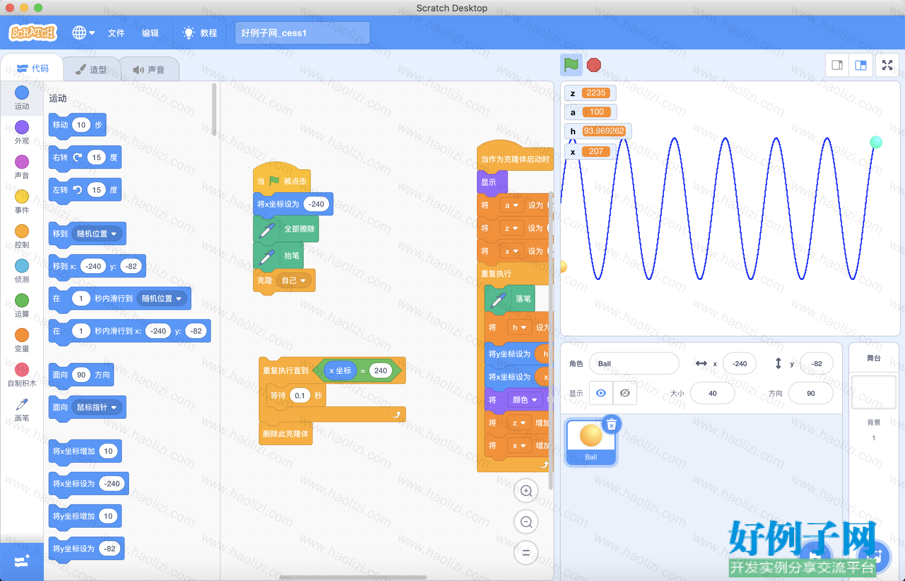Open 克隆 自己 dropdown in script
This screenshot has height=581, width=905.
tap(294, 280)
